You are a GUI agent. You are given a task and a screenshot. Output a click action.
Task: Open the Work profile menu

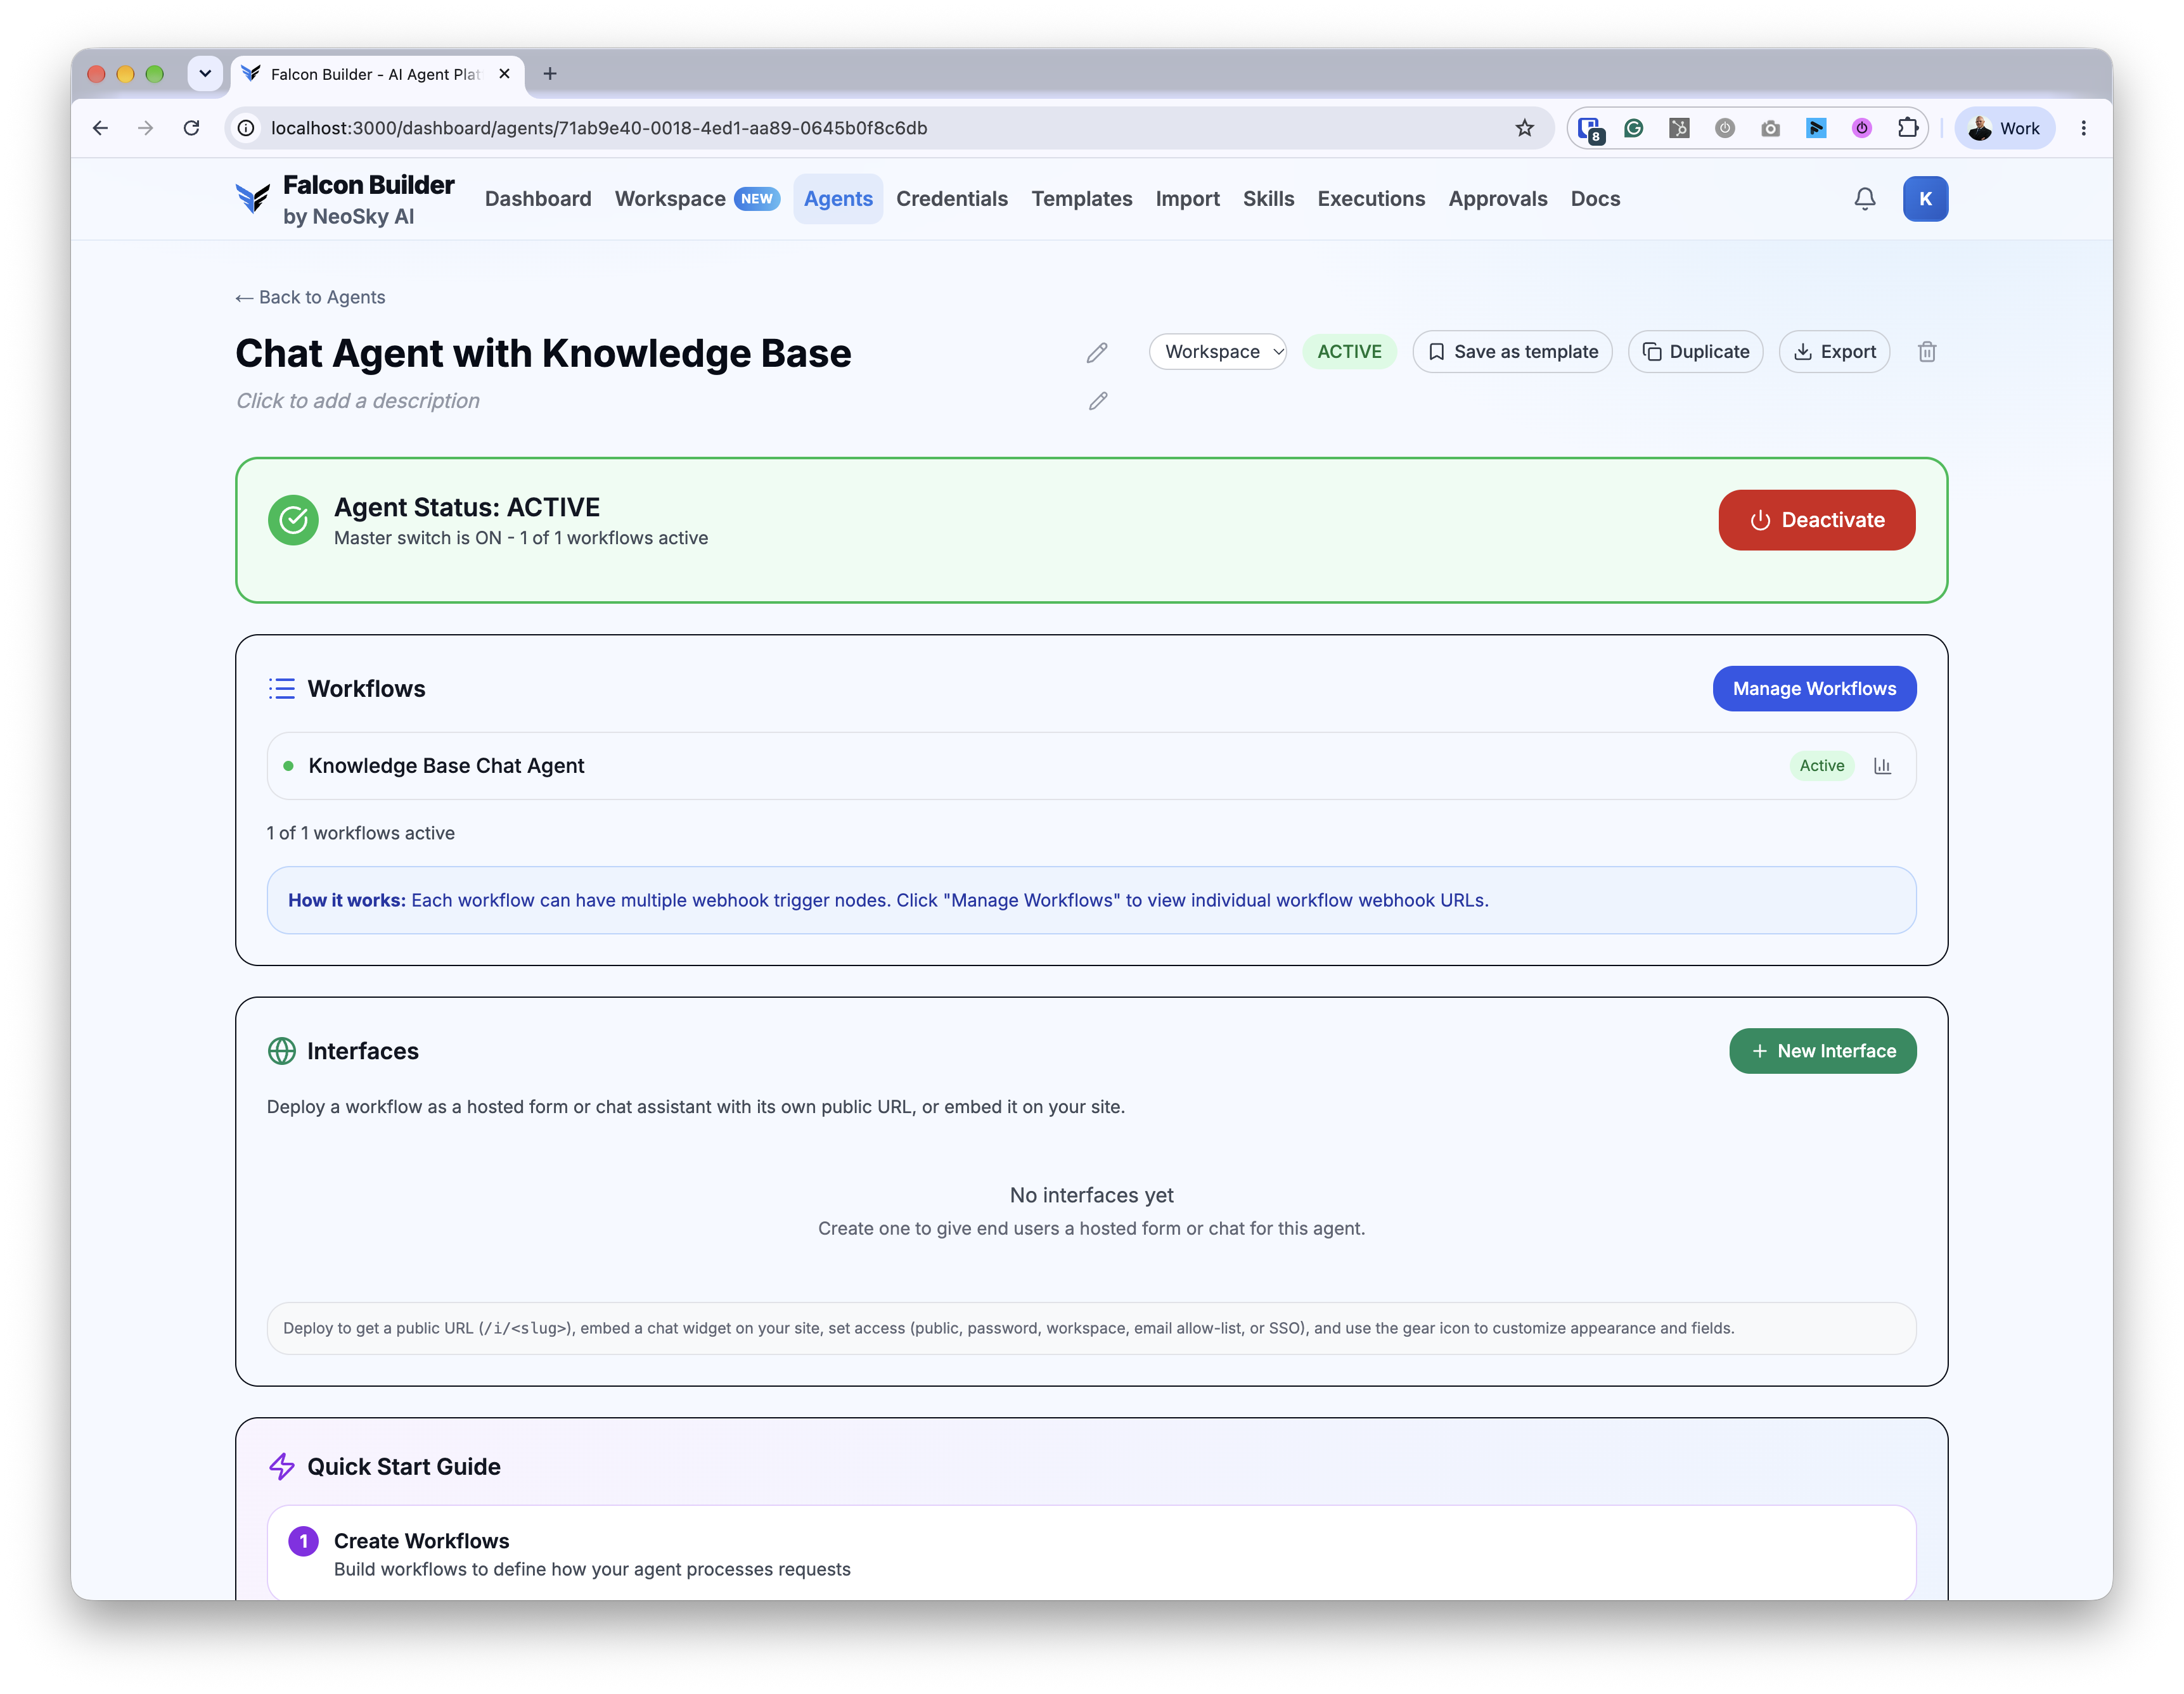(2004, 128)
